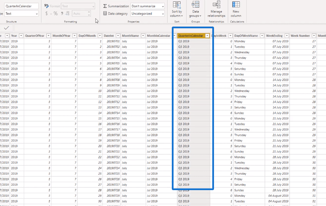The image size is (326, 206).
Task: Open the QuarterOfYear column filter dropdown
Action: click(48, 36)
